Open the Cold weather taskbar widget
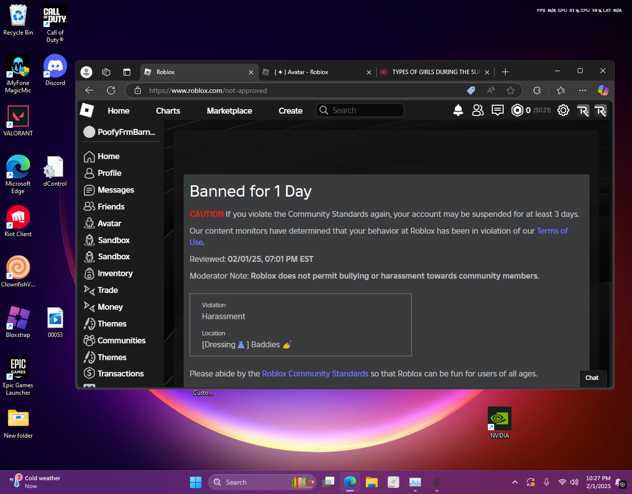This screenshot has height=494, width=632. [x=36, y=482]
